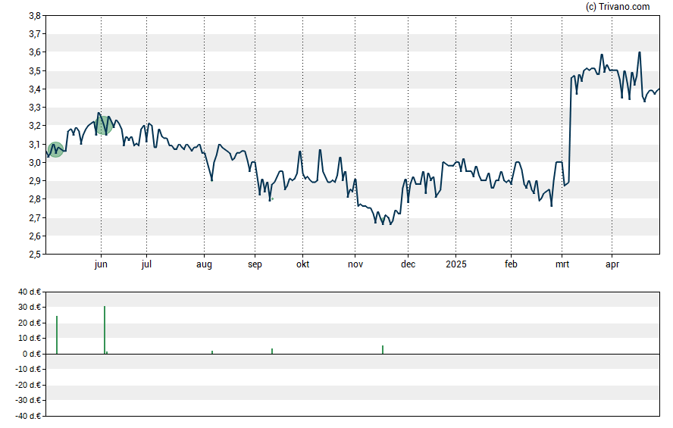This screenshot has height=428, width=673.
Task: Click the 'okt' axis label
Action: point(302,264)
